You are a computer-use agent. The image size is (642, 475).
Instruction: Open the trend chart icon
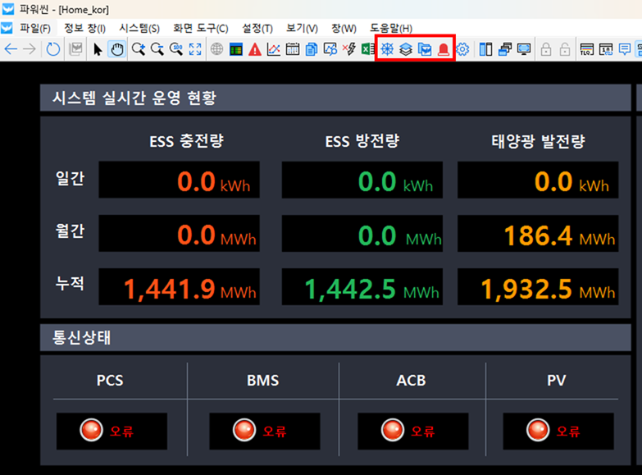(274, 49)
